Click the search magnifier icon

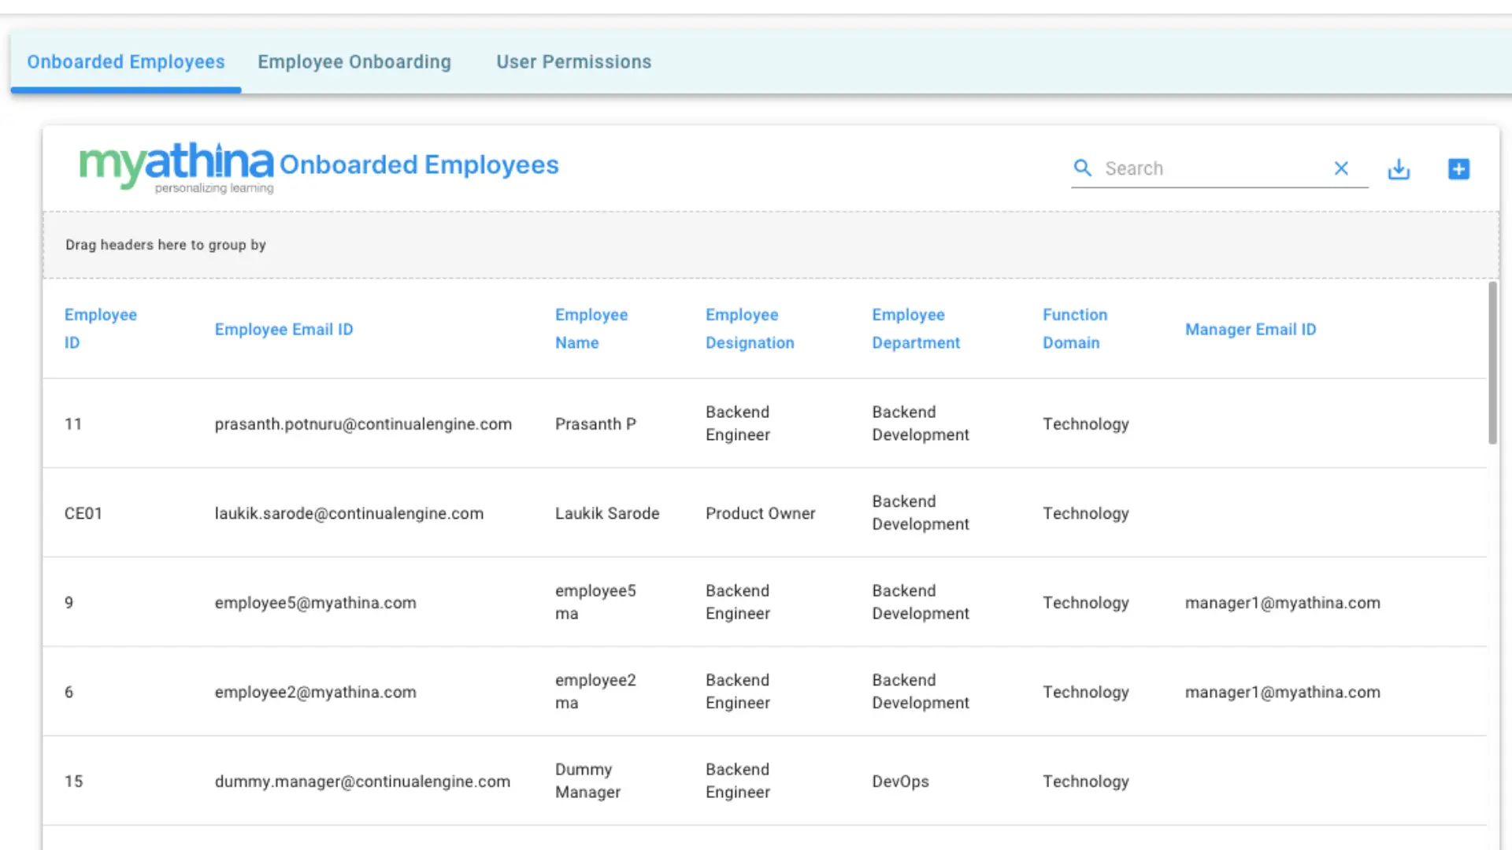click(1083, 168)
